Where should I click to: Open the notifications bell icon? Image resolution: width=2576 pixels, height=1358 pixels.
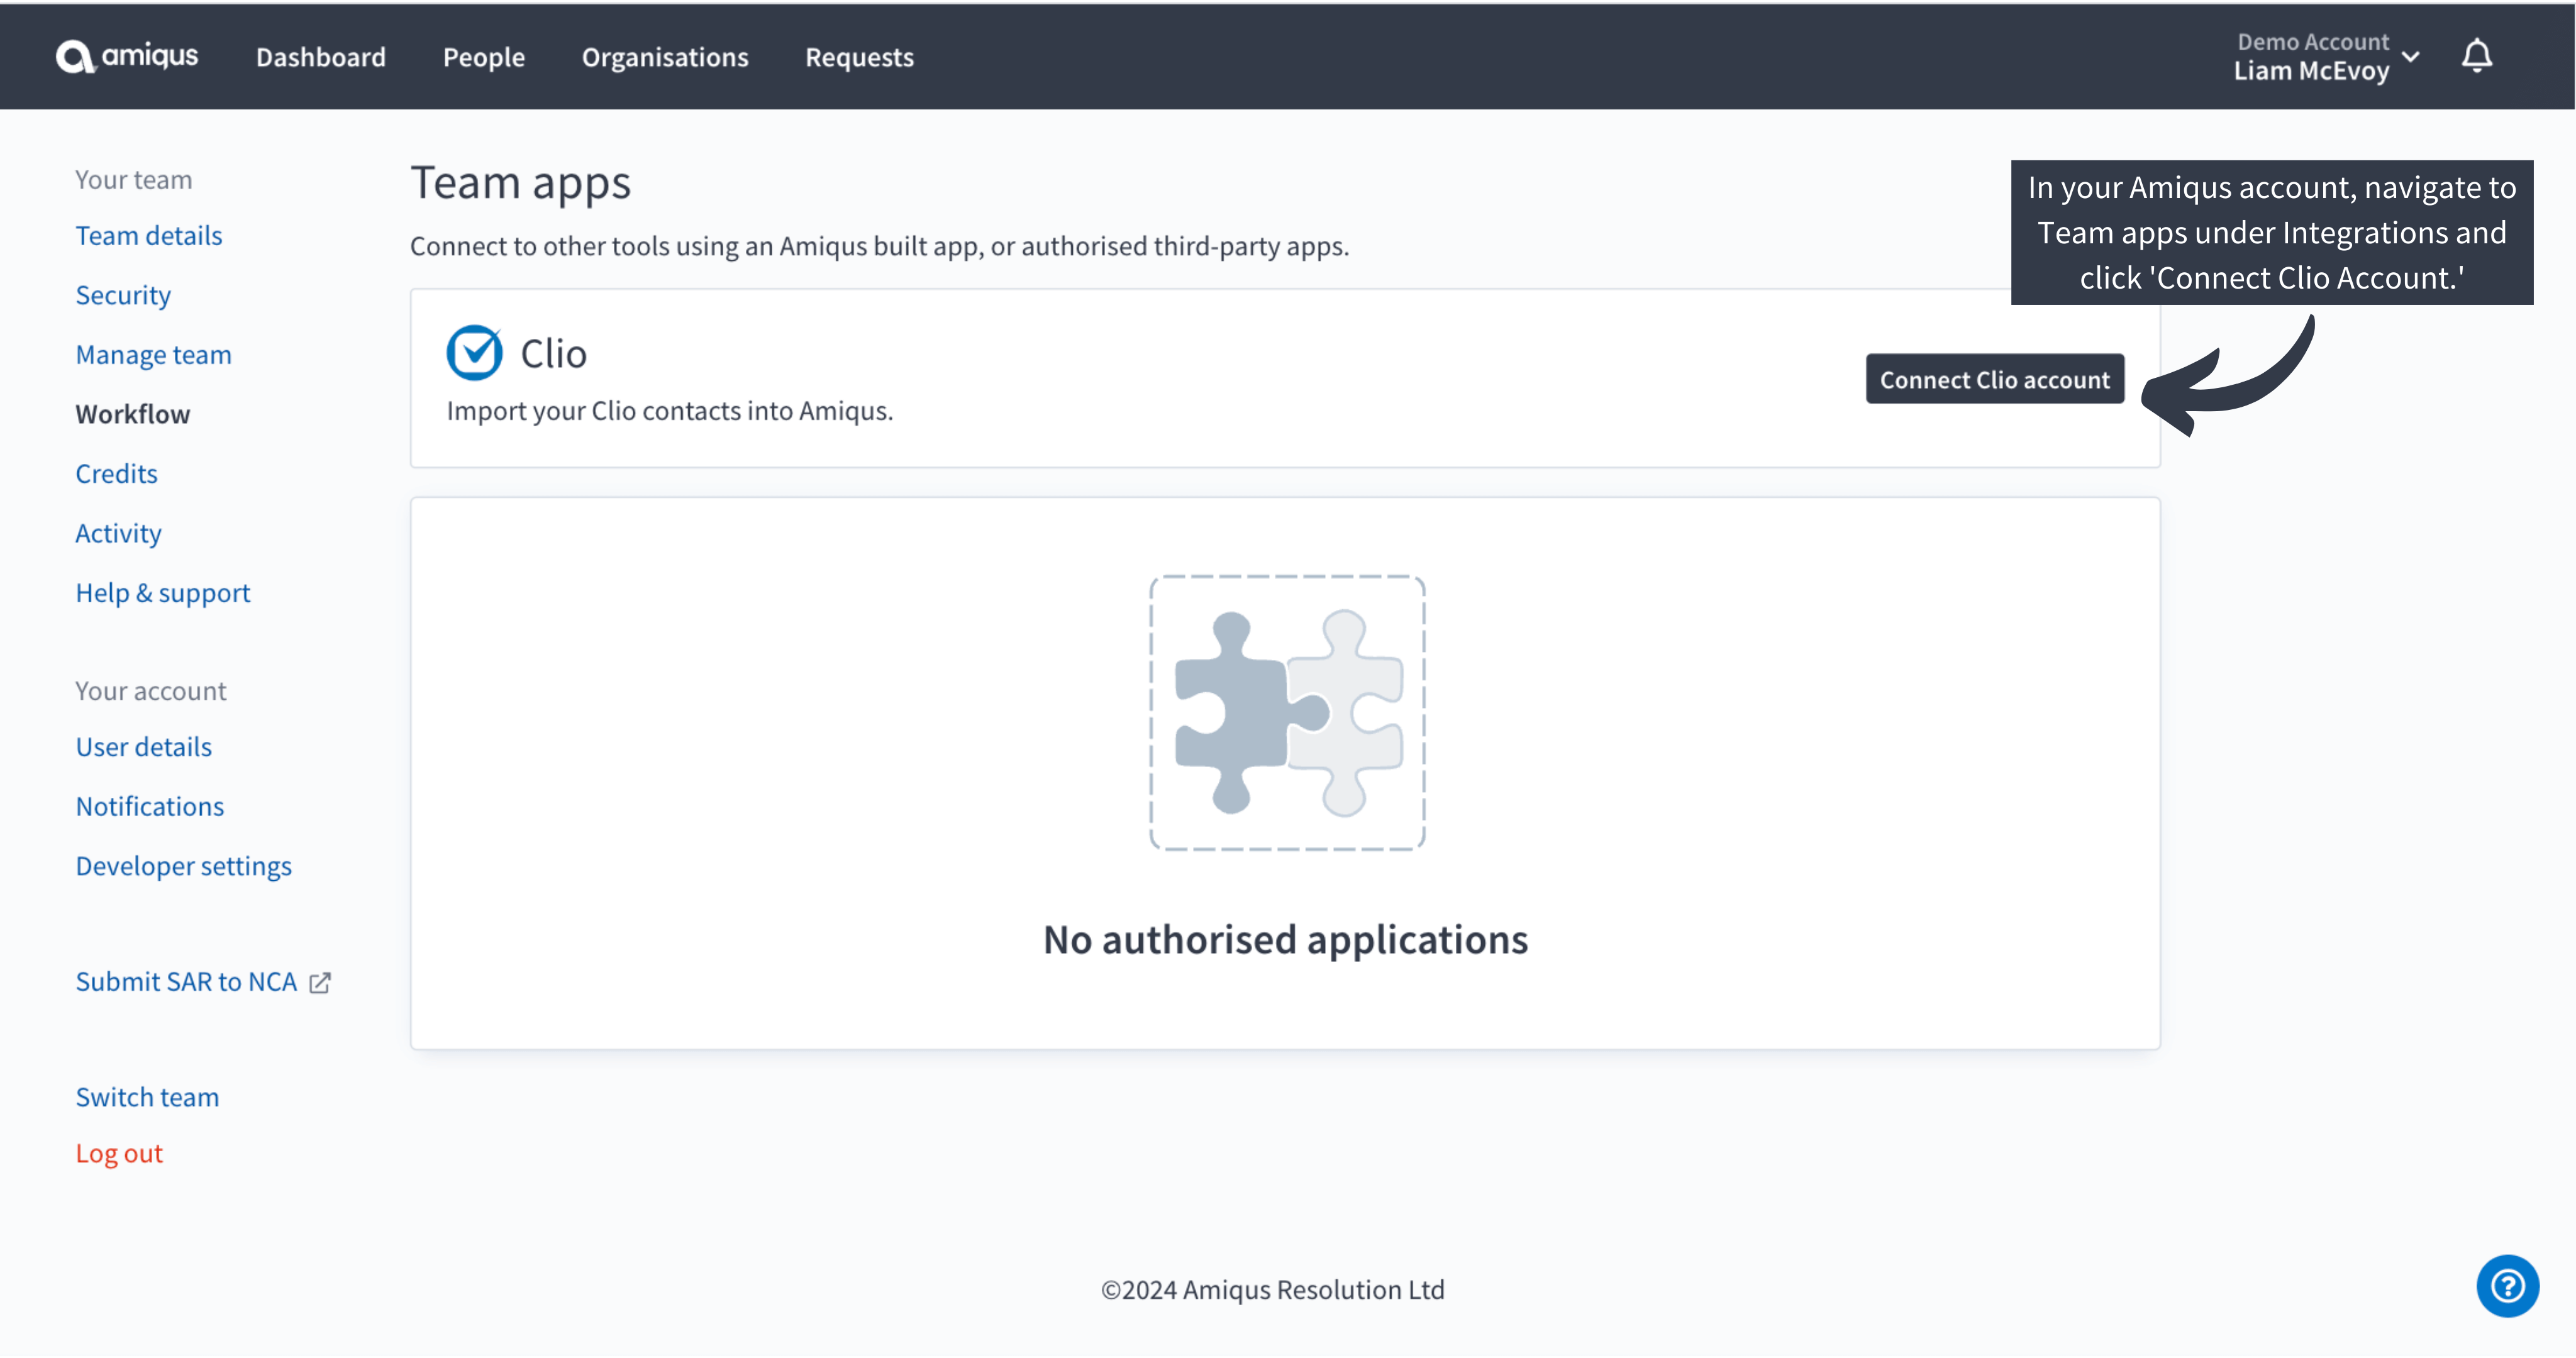[2476, 56]
